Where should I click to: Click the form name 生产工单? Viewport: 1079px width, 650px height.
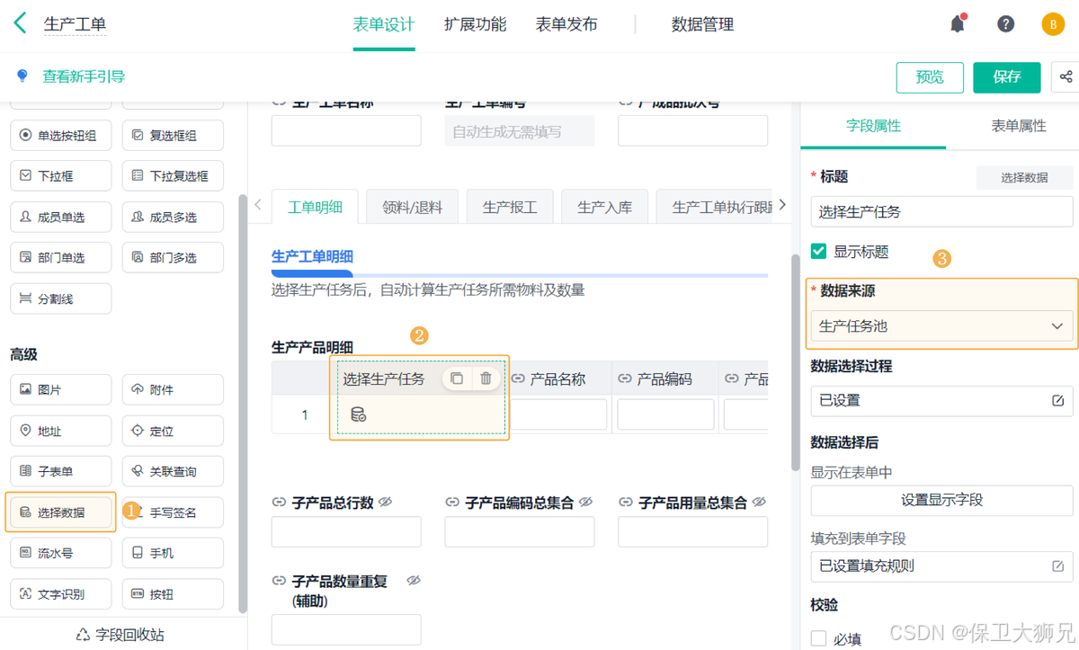click(x=75, y=24)
